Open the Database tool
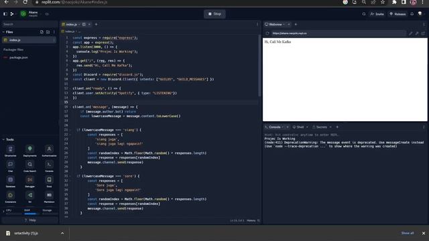Viewport: 429px width, 241px height. click(x=11, y=181)
